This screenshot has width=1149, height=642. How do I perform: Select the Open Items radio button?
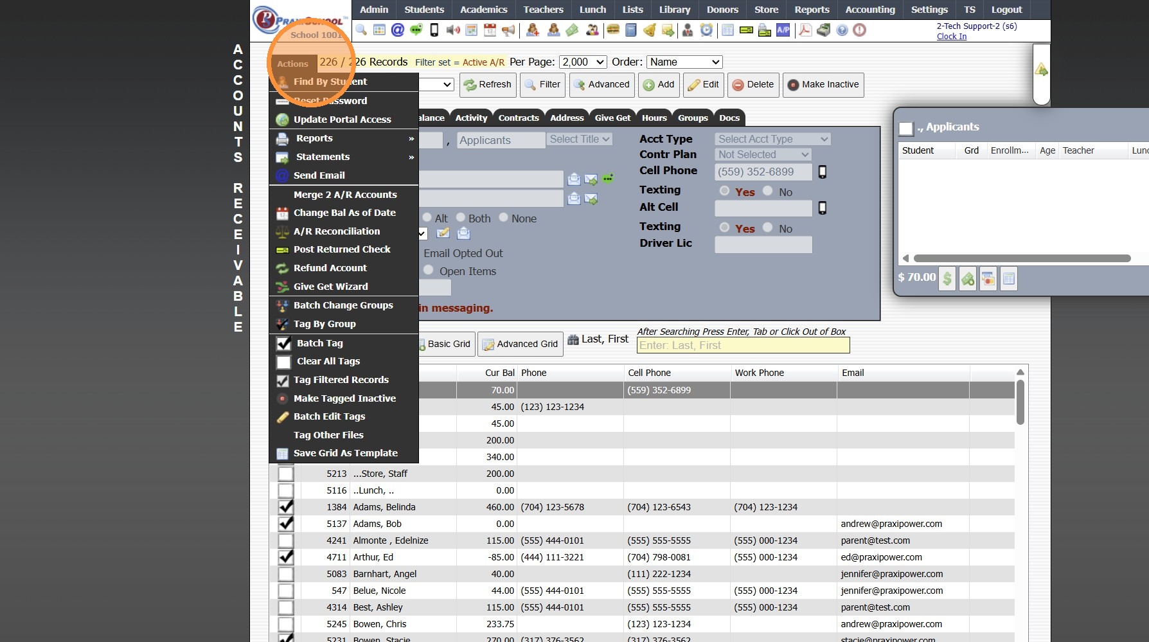coord(428,271)
